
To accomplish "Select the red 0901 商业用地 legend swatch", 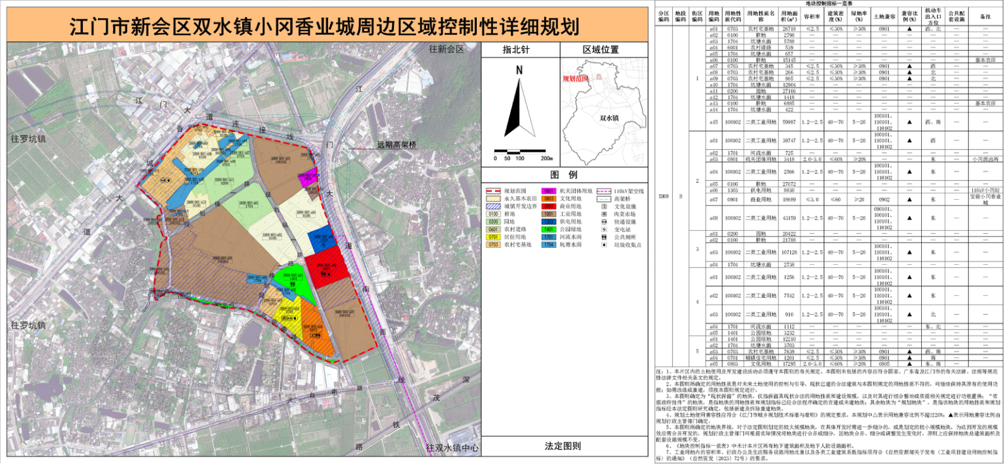I will pos(549,206).
